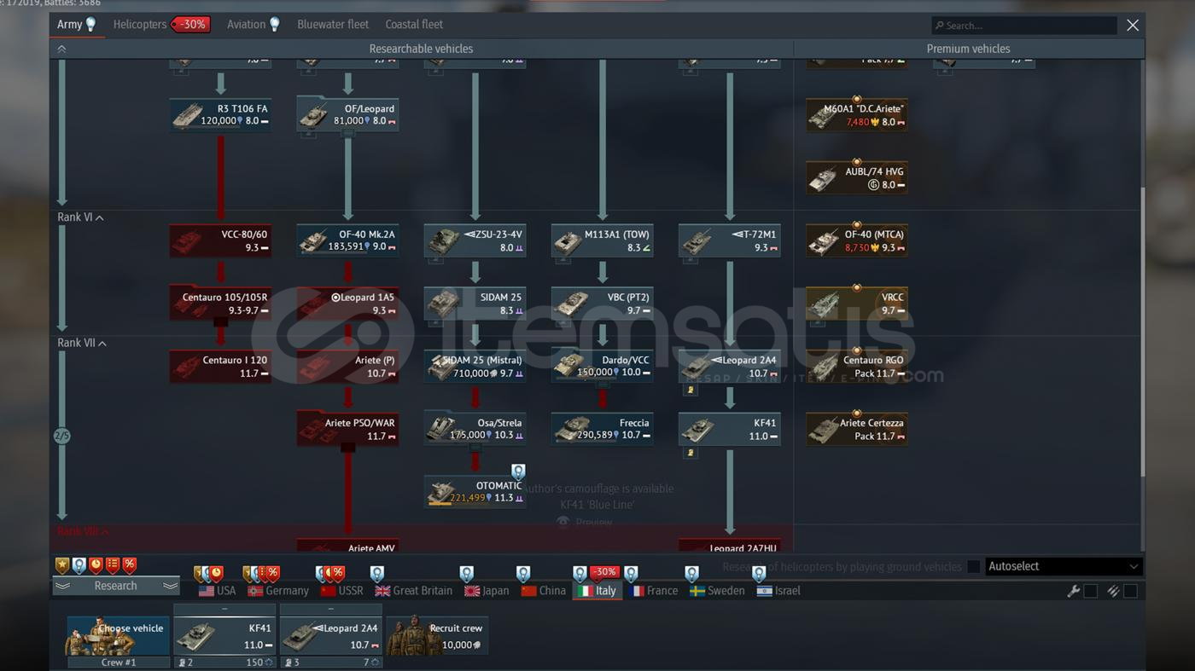Toggle the checkbox next to the wrench

coord(1090,591)
